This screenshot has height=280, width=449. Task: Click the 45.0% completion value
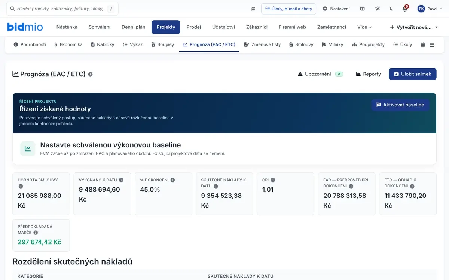(x=150, y=189)
